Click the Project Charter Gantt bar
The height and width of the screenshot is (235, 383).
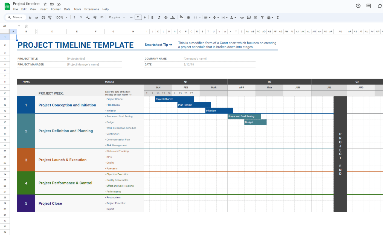pos(175,99)
